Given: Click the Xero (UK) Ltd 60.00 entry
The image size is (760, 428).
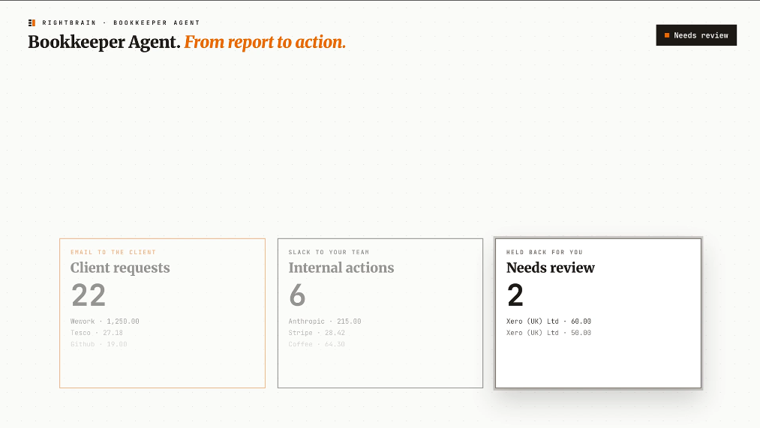Looking at the screenshot, I should coord(548,322).
